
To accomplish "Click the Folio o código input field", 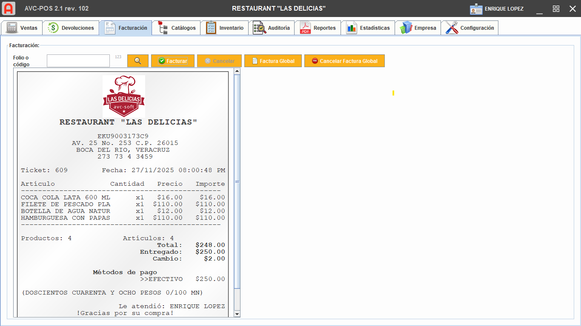I will [78, 61].
